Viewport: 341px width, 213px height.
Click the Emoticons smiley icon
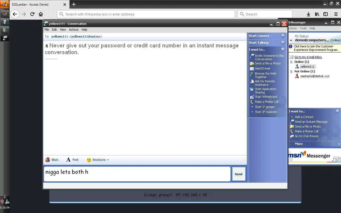89,160
